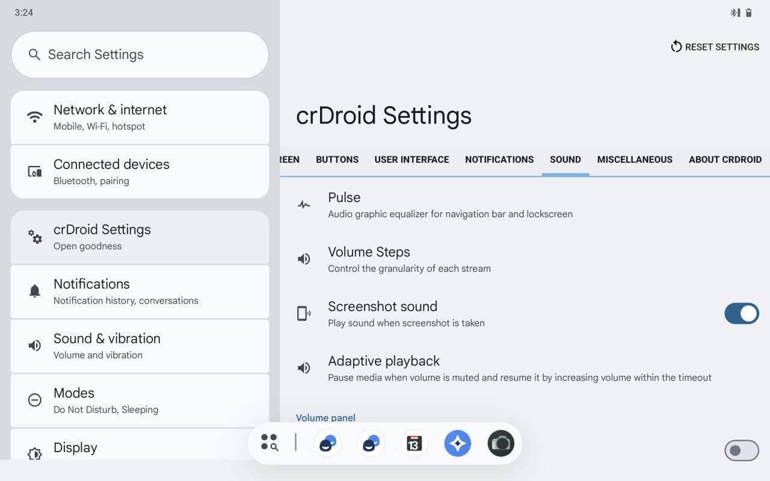Open Network & internet settings

click(140, 117)
